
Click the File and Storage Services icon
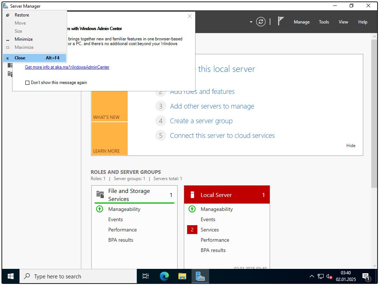[100, 194]
